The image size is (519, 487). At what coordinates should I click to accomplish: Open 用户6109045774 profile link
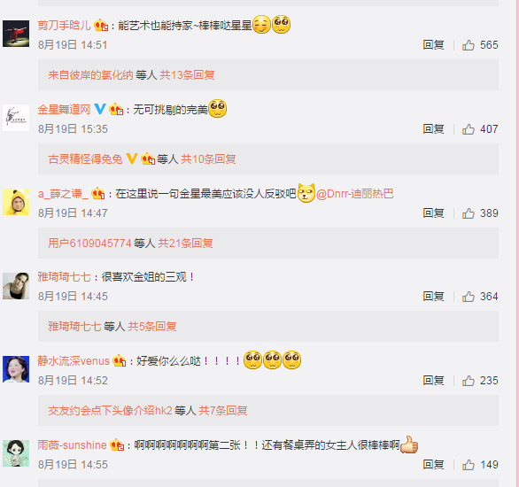89,243
